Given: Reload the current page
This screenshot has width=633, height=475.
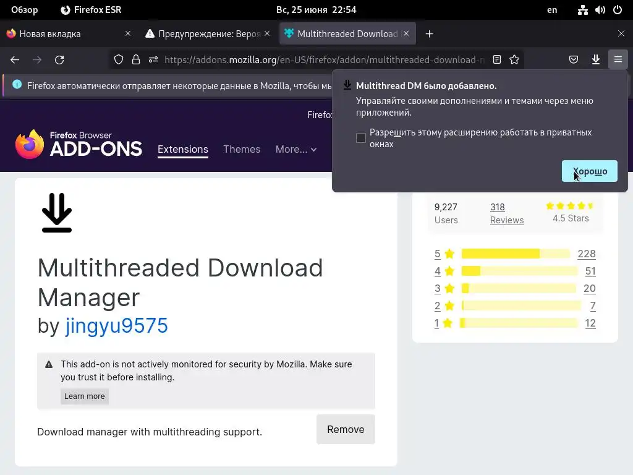Looking at the screenshot, I should (59, 60).
